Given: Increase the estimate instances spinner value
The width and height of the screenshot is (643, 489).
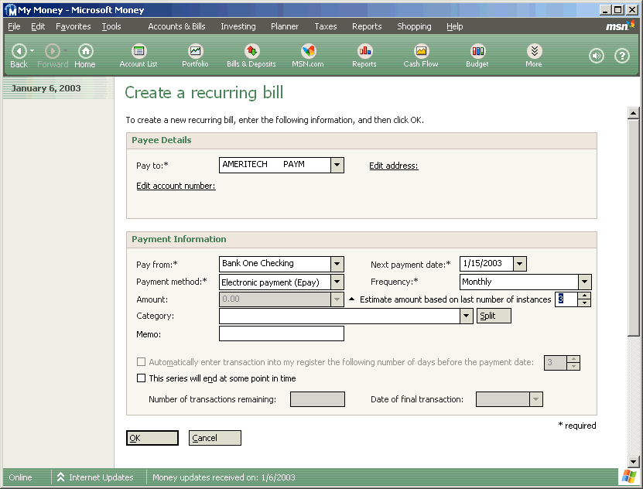Looking at the screenshot, I should pyautogui.click(x=584, y=296).
